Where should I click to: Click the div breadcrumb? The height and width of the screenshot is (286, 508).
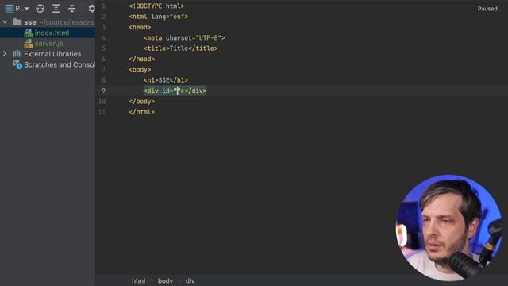pyautogui.click(x=190, y=280)
